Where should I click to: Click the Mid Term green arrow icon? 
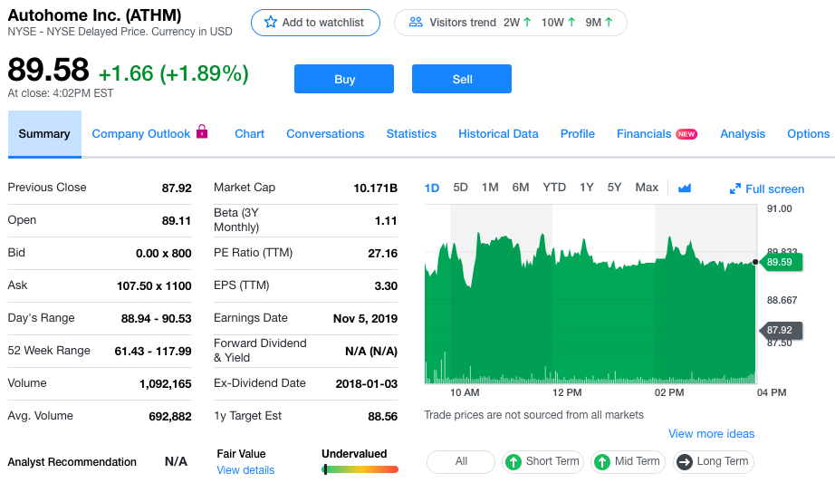point(602,461)
